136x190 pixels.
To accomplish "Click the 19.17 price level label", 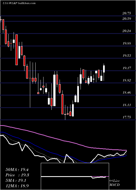I will tap(127, 68).
